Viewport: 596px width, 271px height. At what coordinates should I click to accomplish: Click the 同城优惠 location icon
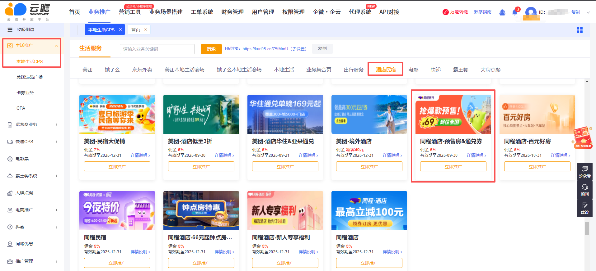[10, 244]
